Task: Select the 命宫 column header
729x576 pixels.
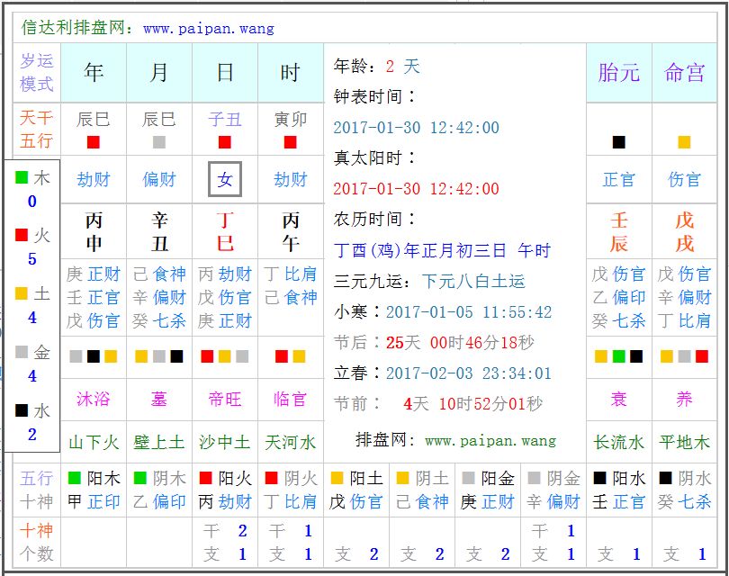Action: [x=685, y=73]
